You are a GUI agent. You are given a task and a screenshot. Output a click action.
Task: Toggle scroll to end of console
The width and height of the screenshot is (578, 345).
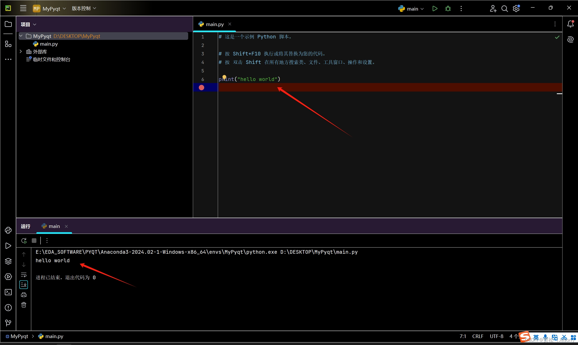click(x=24, y=285)
